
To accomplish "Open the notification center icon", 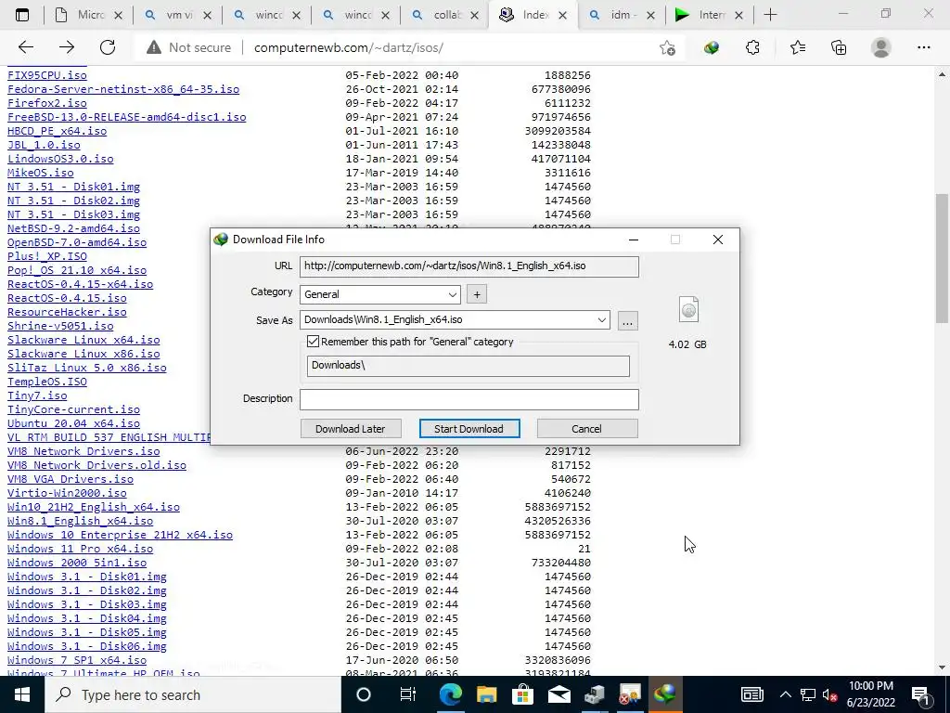I will coord(920,694).
